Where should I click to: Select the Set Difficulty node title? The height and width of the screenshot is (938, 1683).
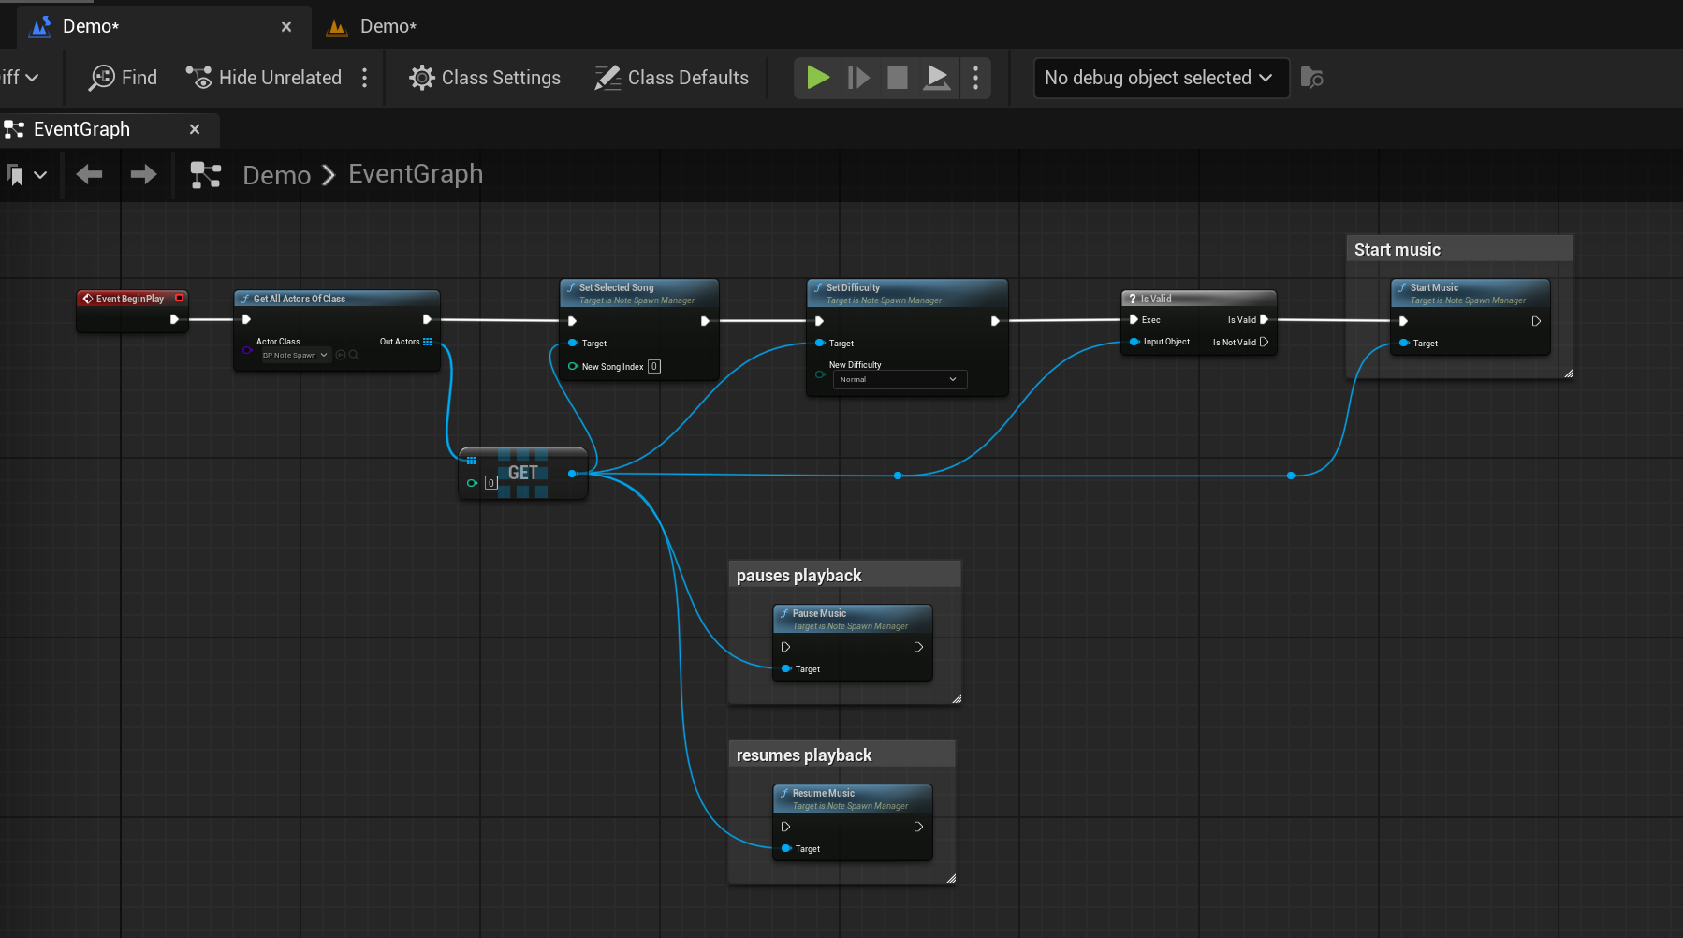(x=853, y=287)
